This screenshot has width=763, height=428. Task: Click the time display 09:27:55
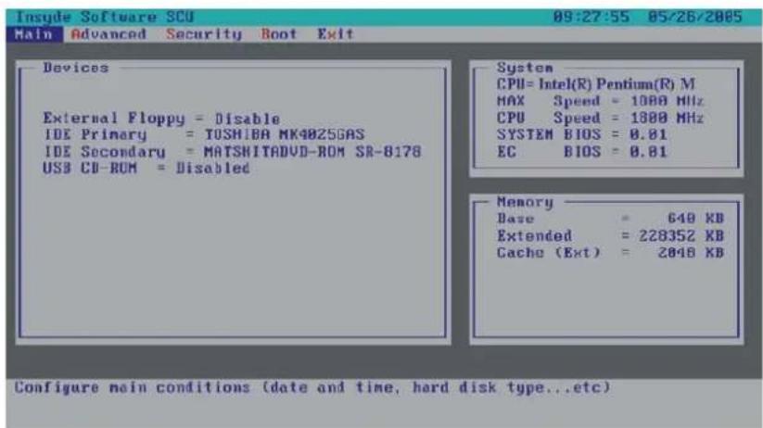pyautogui.click(x=591, y=17)
